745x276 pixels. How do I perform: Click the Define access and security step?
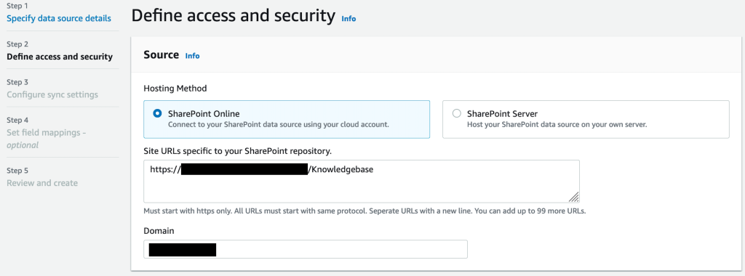60,57
